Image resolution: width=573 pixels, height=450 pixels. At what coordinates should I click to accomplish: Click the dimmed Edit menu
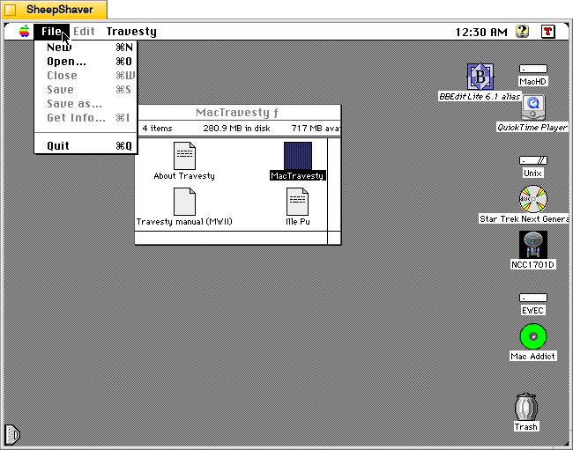tap(84, 32)
